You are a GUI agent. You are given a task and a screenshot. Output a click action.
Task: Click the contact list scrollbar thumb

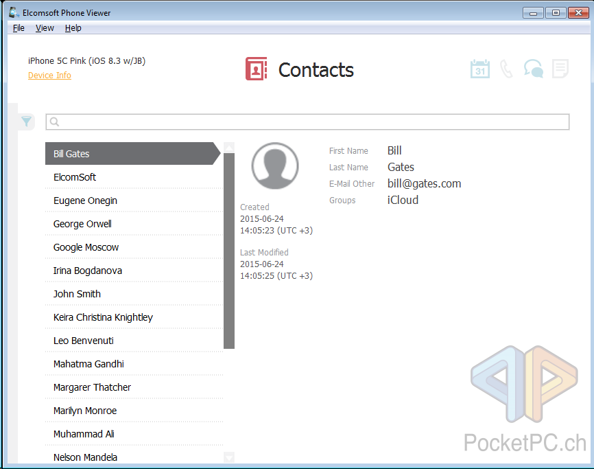[229, 251]
